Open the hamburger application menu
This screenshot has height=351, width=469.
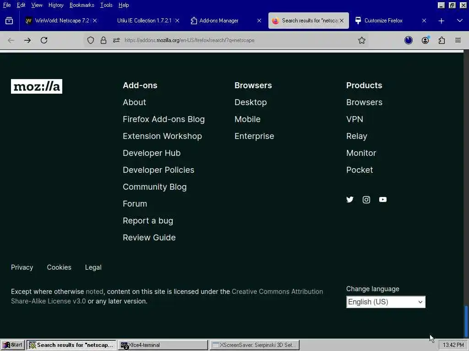[458, 40]
